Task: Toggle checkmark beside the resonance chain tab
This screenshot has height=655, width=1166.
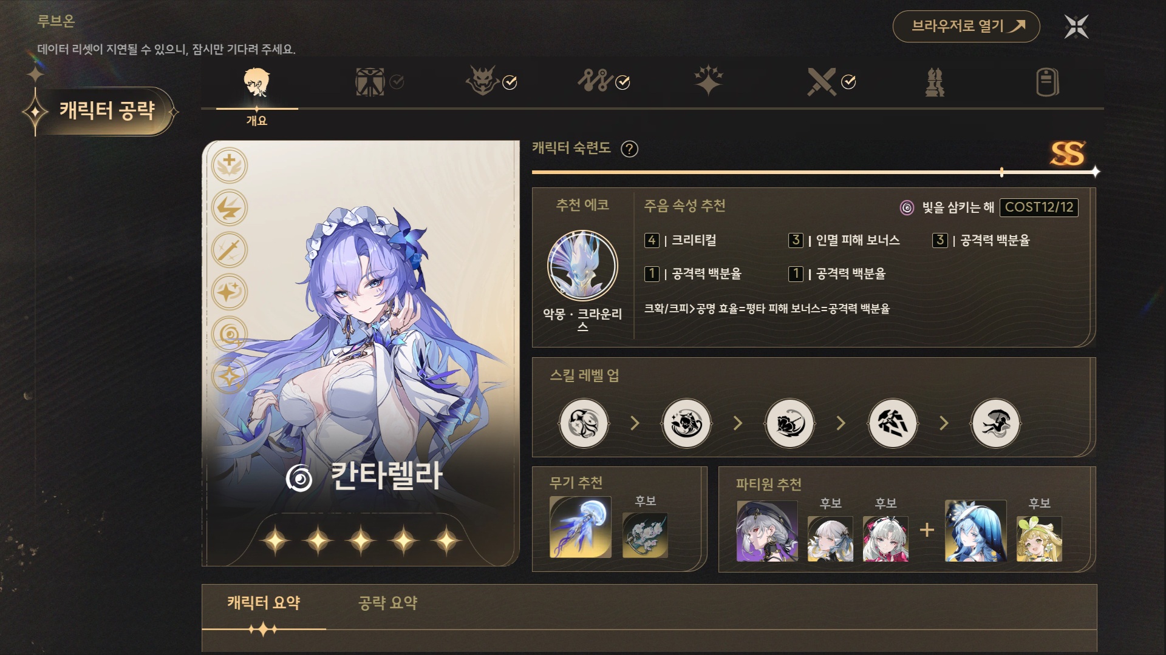Action: (623, 82)
